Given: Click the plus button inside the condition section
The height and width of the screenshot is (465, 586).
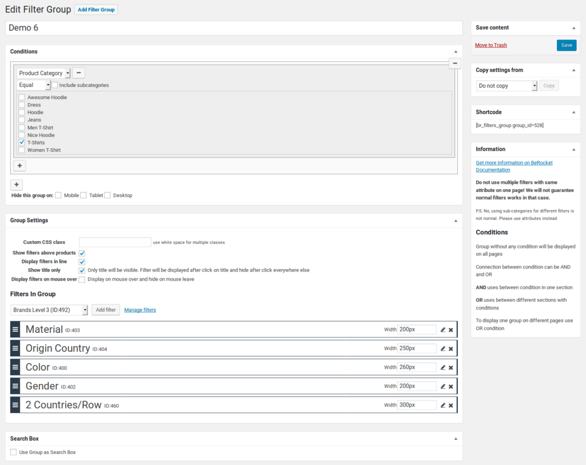Looking at the screenshot, I should (19, 165).
